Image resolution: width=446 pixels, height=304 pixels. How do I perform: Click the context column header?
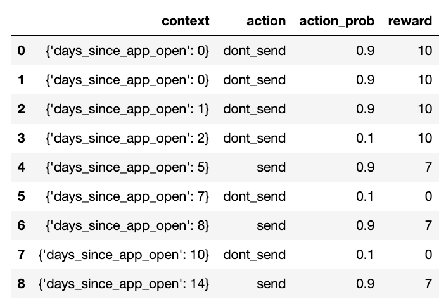[185, 21]
